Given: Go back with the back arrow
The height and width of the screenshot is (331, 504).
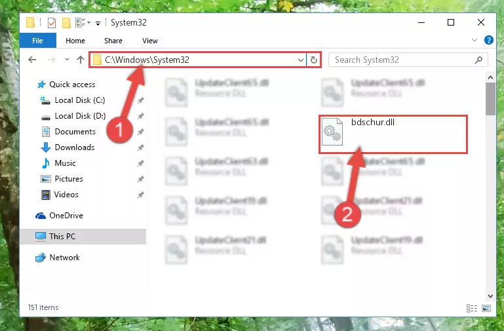Looking at the screenshot, I should pos(32,60).
